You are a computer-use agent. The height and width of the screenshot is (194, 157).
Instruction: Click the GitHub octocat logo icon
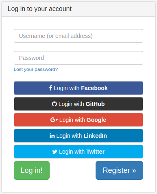[x=55, y=104]
